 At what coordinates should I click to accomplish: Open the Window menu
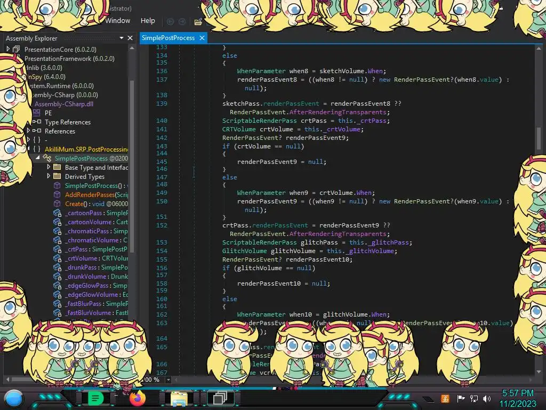[x=118, y=21]
